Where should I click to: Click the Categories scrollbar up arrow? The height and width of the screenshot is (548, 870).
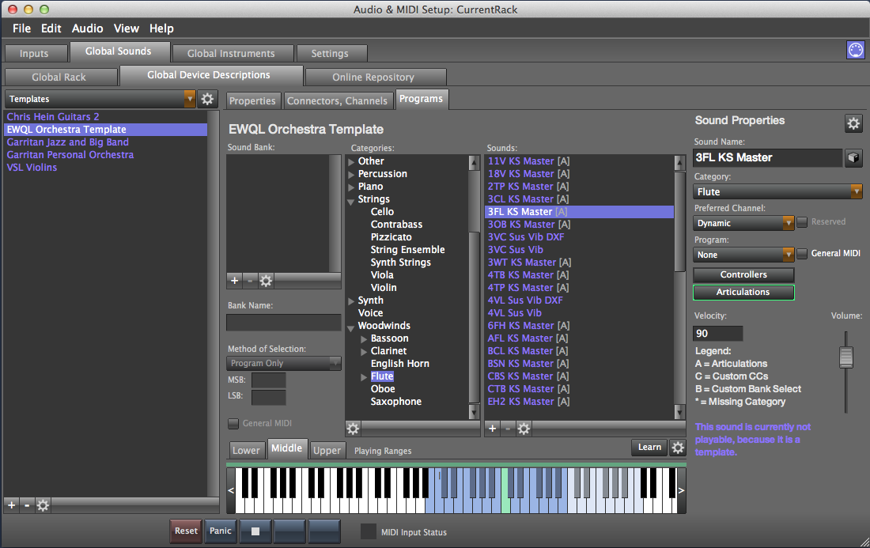(x=473, y=162)
